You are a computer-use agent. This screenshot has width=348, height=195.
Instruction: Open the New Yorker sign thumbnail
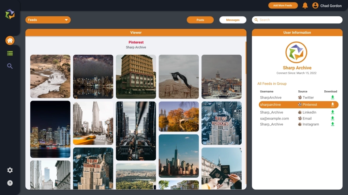(221, 123)
